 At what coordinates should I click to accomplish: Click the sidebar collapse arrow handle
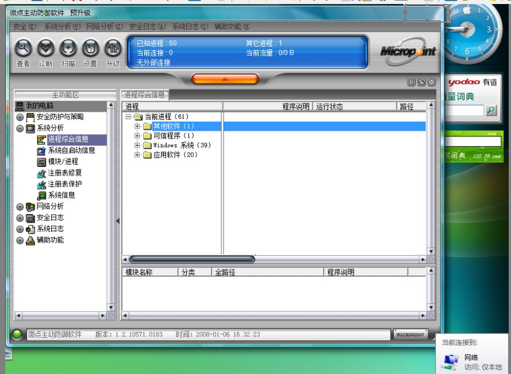(x=118, y=221)
